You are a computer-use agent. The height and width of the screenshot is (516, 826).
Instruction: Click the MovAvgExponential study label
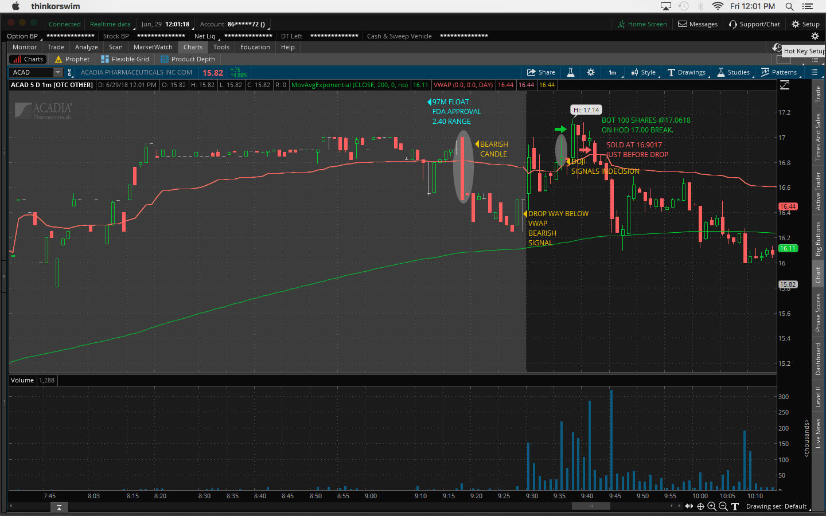[350, 85]
